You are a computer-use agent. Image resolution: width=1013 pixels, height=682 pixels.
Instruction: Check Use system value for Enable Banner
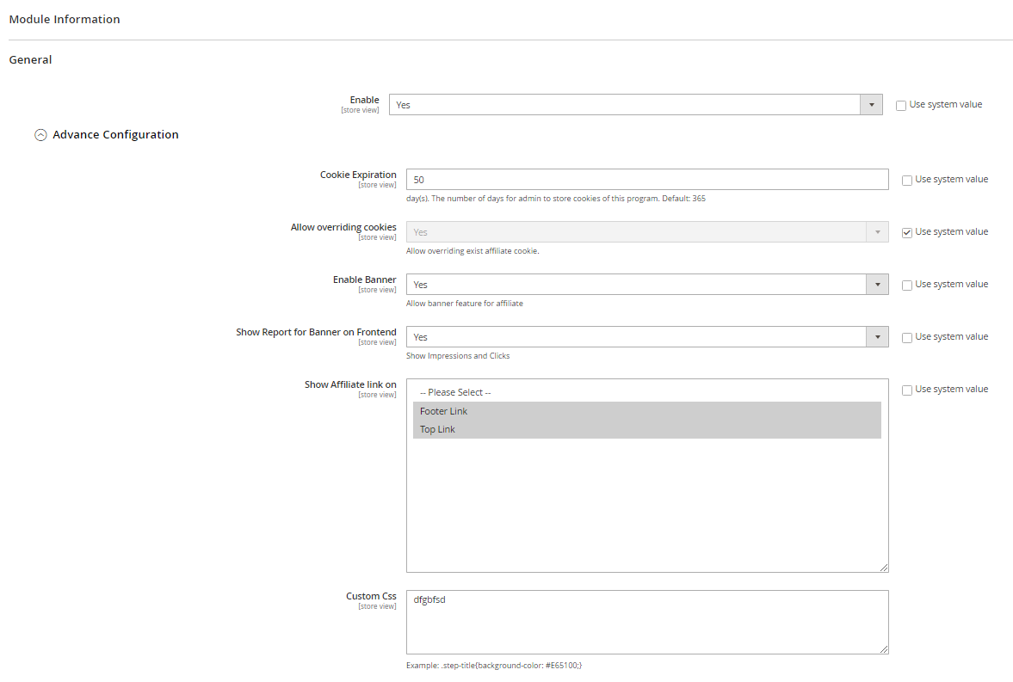(x=907, y=286)
